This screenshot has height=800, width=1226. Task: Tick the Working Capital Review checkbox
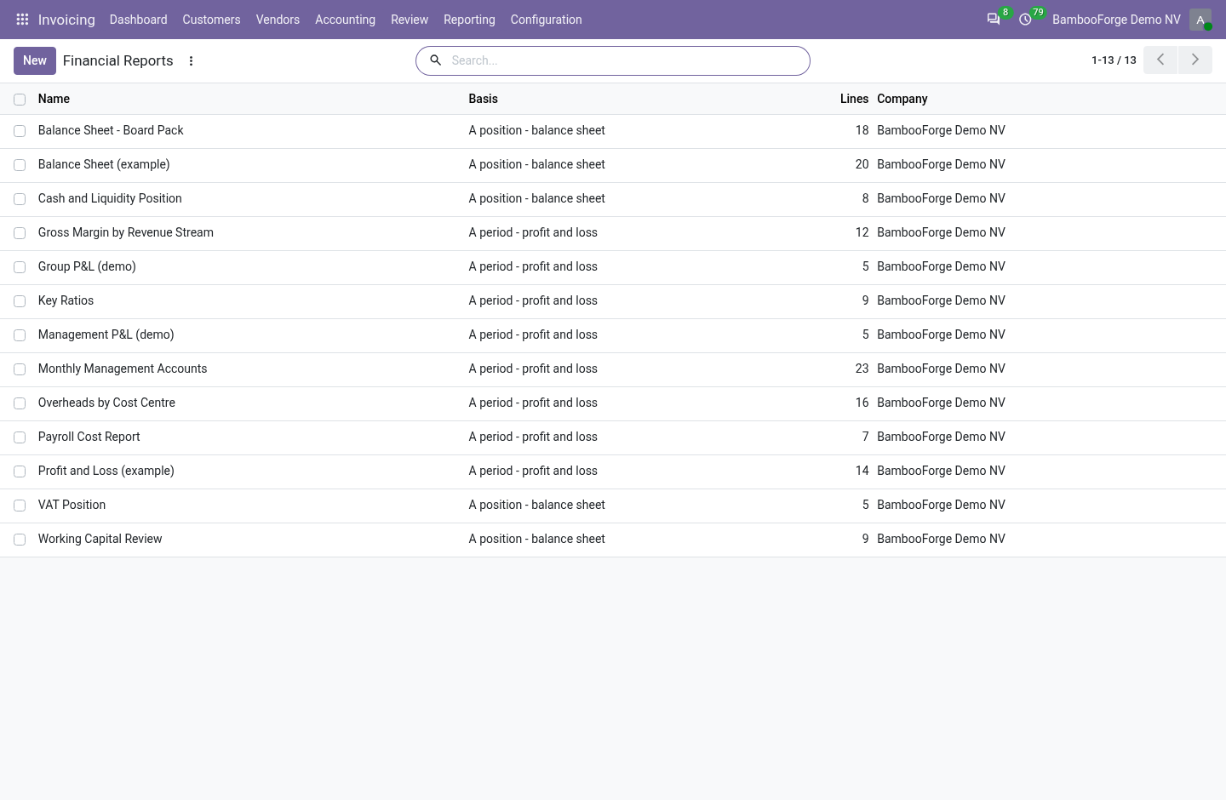tap(20, 540)
